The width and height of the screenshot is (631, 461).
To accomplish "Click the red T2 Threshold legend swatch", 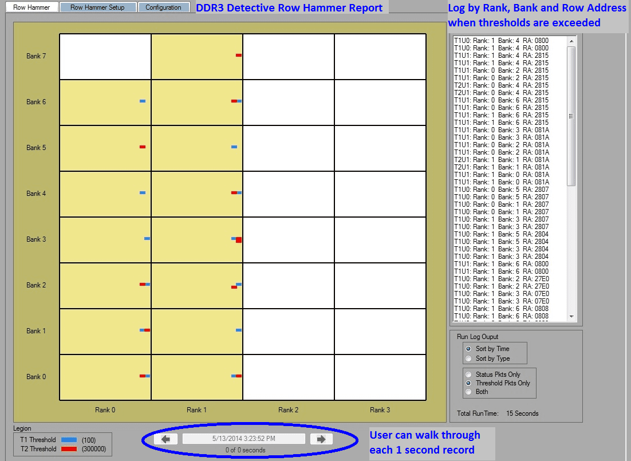I will [x=69, y=449].
